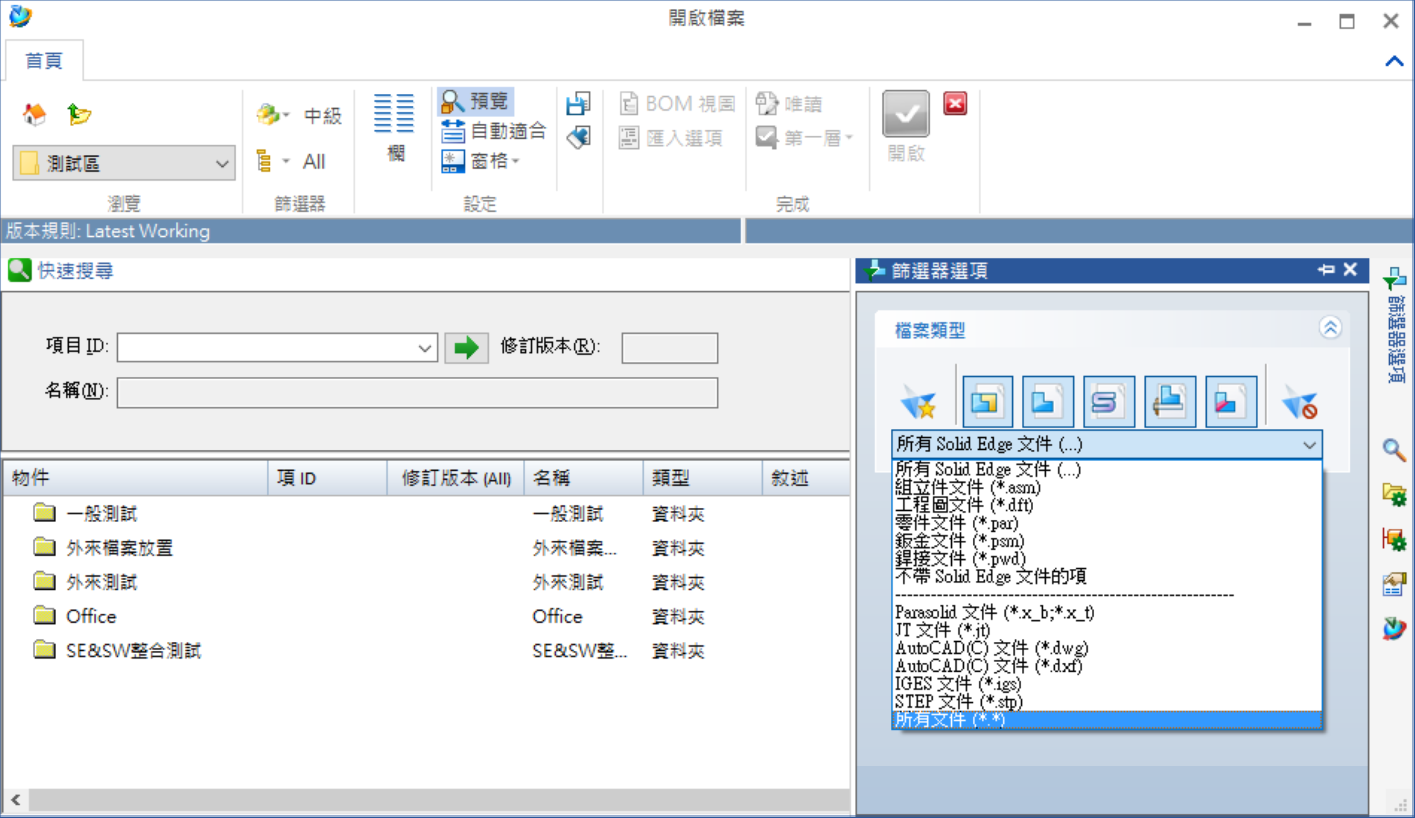Choose 銲接文件 (*.pwd) option
Image resolution: width=1415 pixels, height=818 pixels.
(1107, 559)
